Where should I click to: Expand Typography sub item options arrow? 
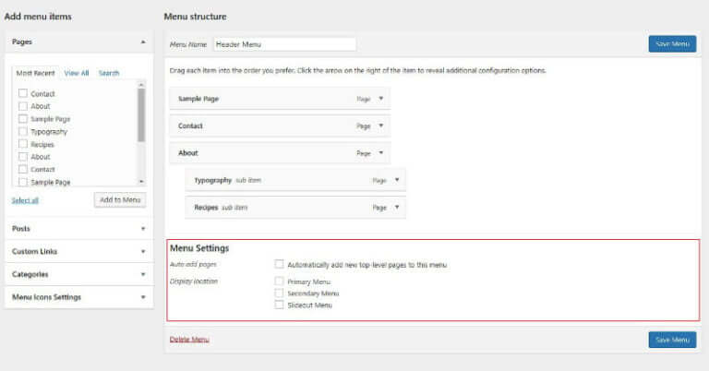(397, 181)
